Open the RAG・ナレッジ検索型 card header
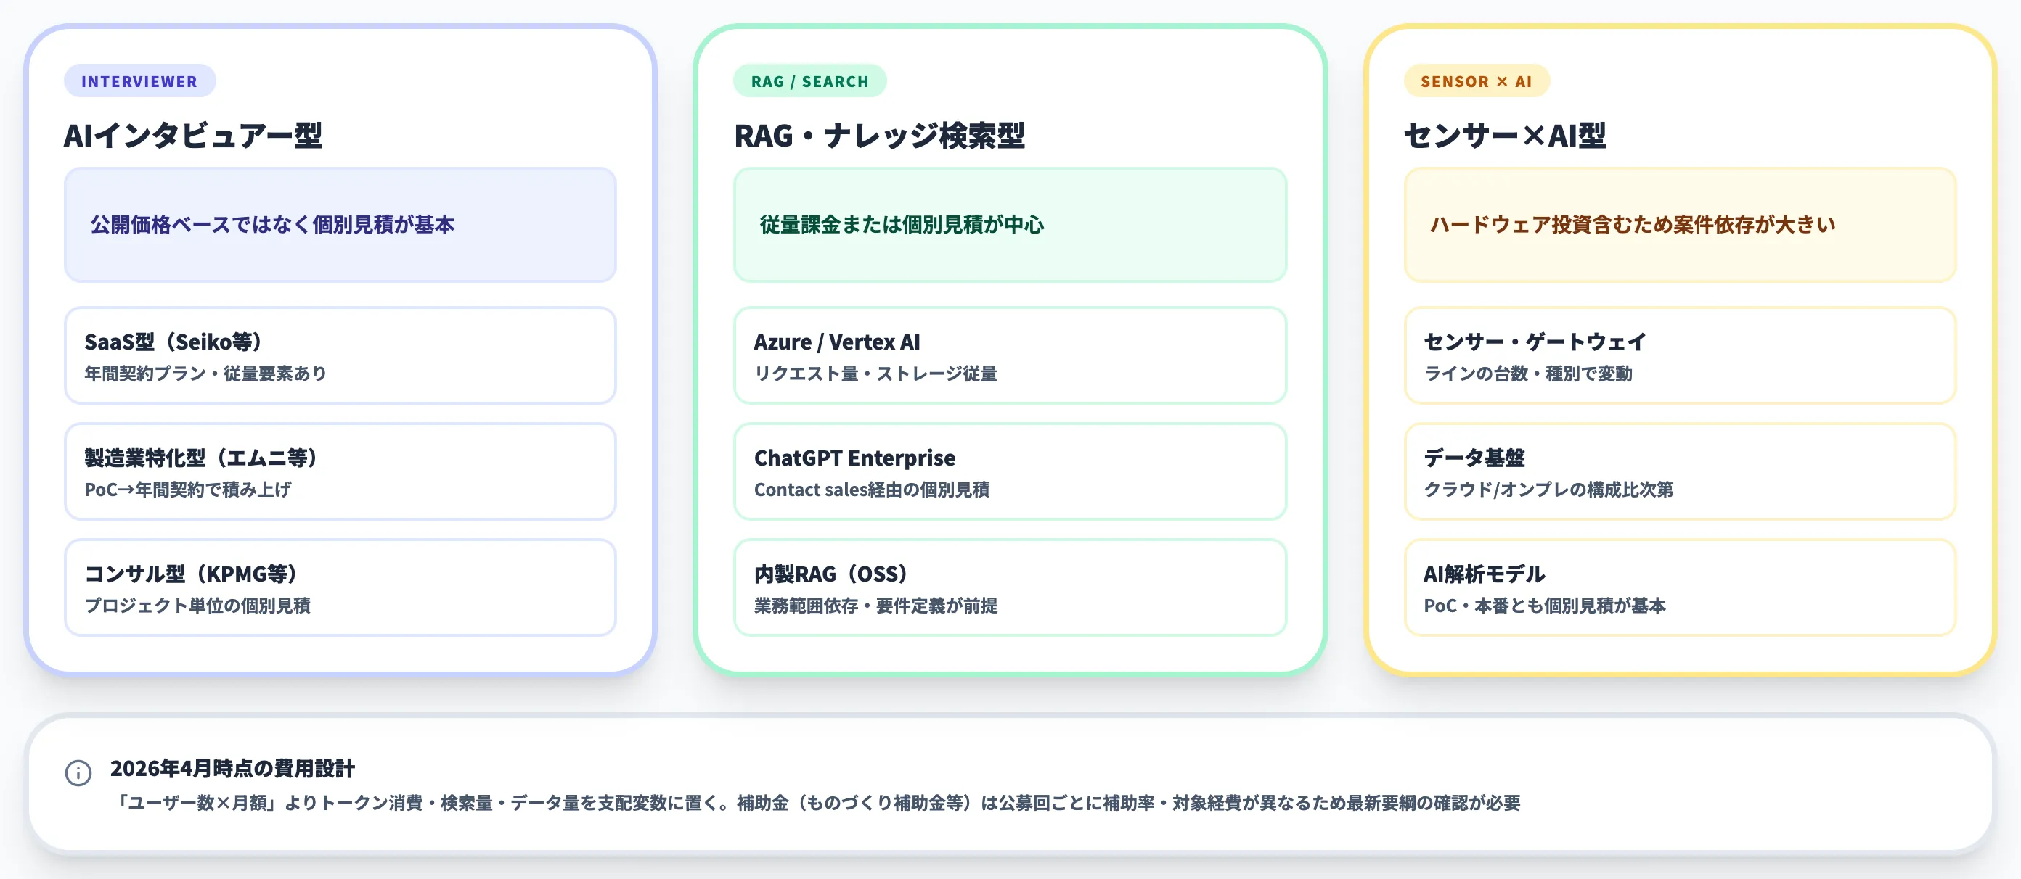2021x879 pixels. point(881,135)
